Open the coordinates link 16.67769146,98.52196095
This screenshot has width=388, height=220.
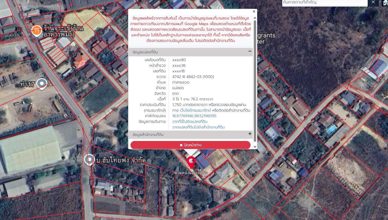(194, 116)
